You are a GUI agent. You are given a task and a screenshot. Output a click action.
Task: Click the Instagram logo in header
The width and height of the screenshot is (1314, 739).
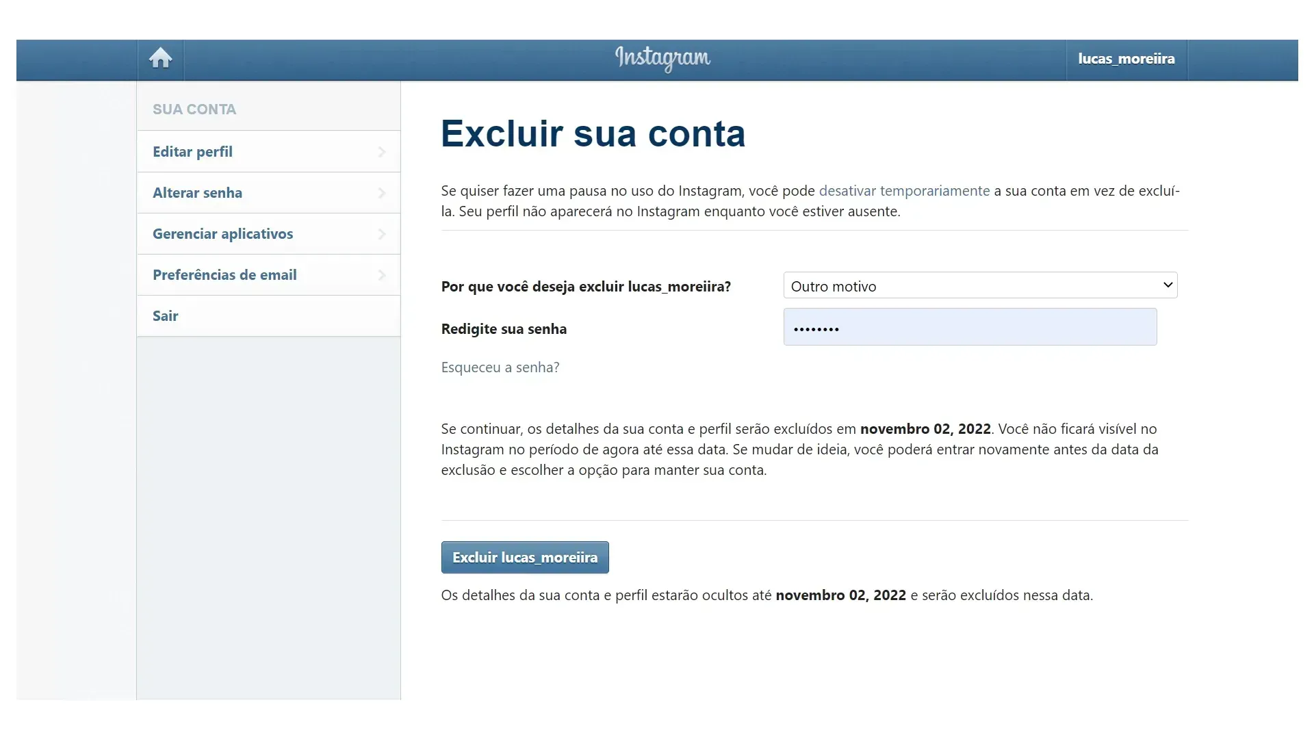(662, 59)
